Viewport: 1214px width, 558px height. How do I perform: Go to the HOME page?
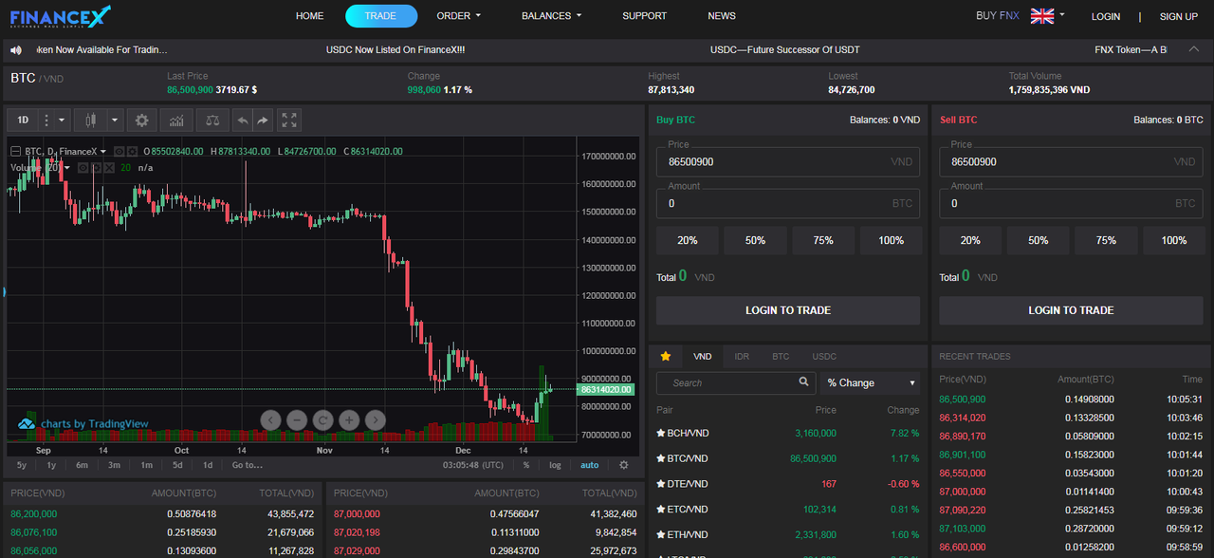pos(309,16)
